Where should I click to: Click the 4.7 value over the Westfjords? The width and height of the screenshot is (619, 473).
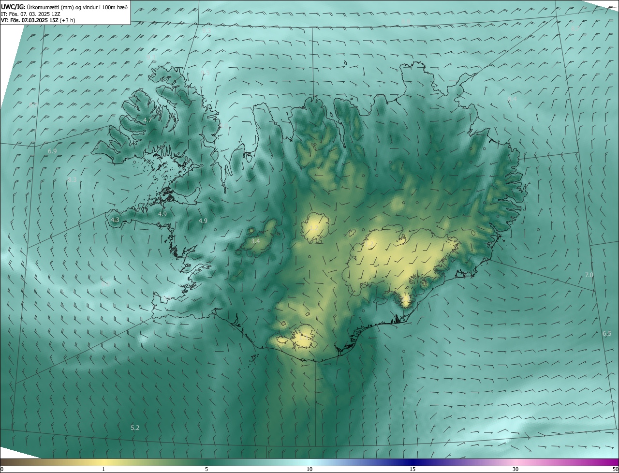pyautogui.click(x=148, y=119)
